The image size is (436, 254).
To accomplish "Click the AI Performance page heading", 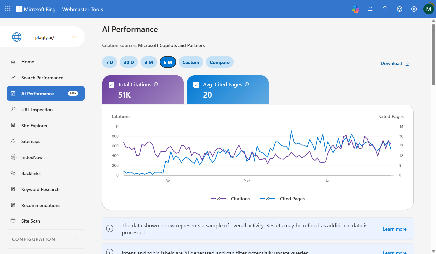I will pos(130,29).
